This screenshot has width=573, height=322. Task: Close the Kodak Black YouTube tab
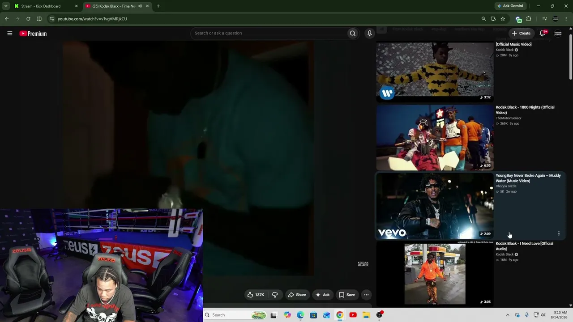pyautogui.click(x=147, y=6)
